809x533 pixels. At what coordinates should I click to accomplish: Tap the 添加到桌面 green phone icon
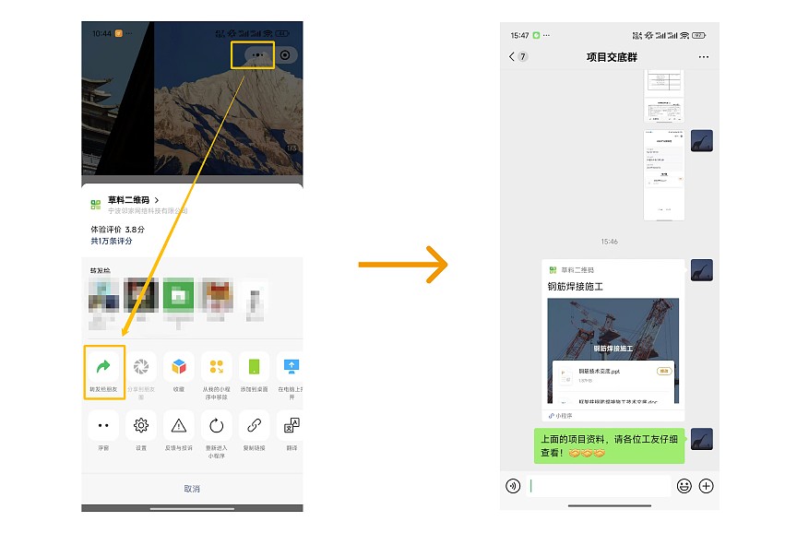[255, 366]
